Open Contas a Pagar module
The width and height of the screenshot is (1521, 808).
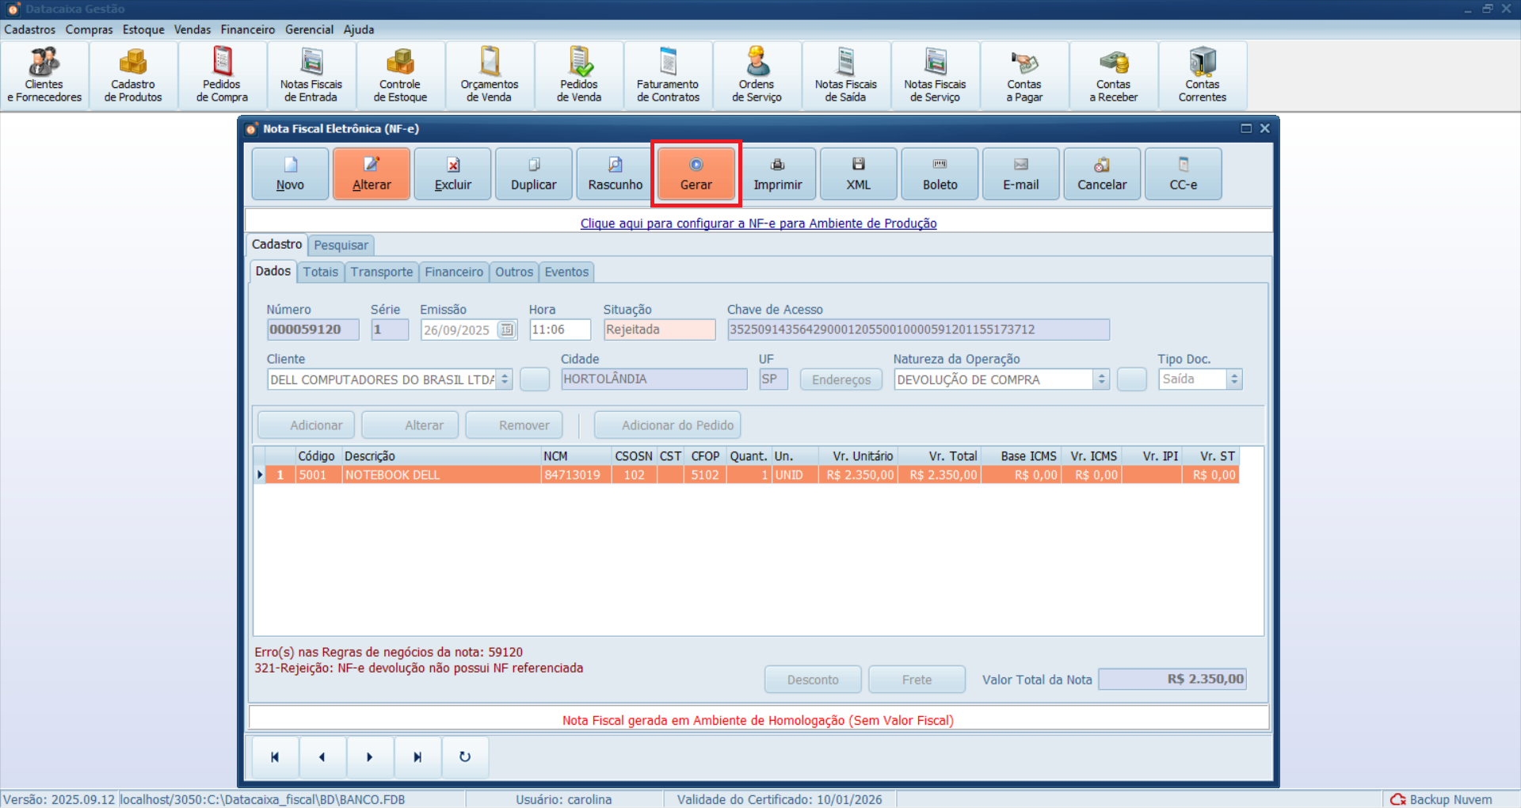(1024, 76)
